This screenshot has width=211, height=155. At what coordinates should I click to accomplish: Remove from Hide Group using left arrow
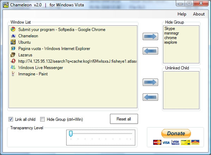(150, 51)
